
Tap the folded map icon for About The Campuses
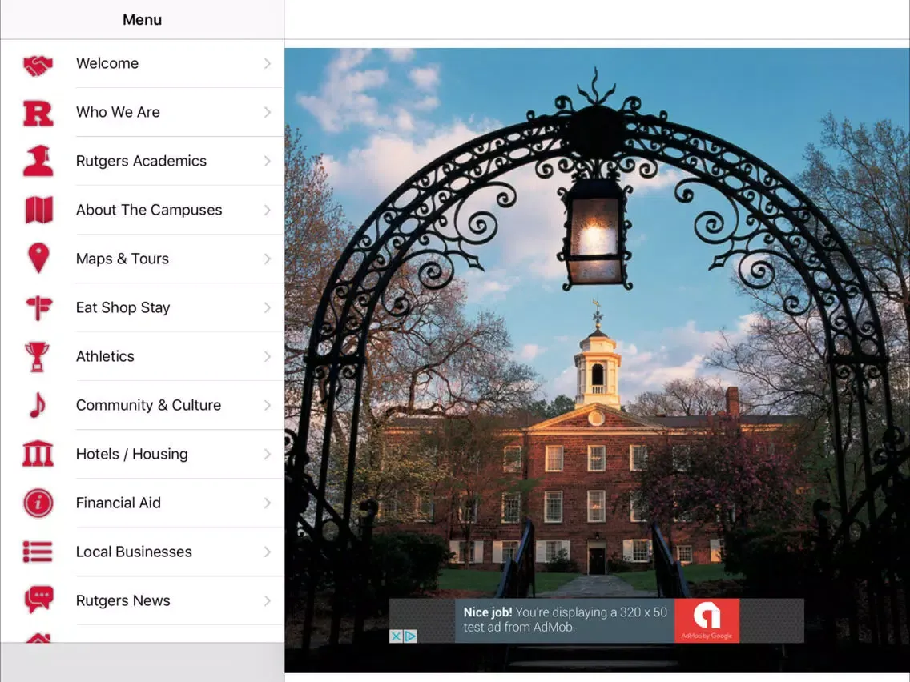38,210
